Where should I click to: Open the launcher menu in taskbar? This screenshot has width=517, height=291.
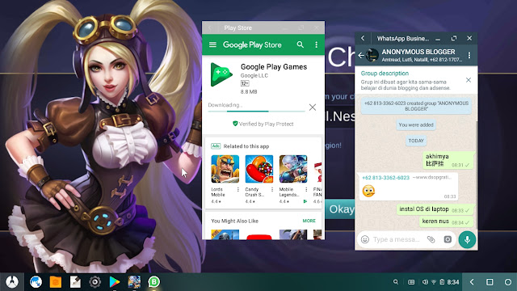(x=12, y=282)
